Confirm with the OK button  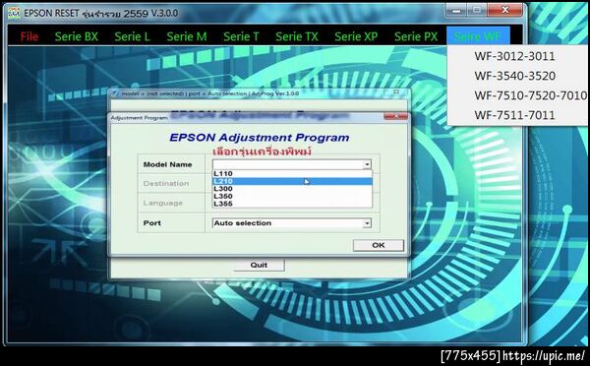(x=379, y=245)
